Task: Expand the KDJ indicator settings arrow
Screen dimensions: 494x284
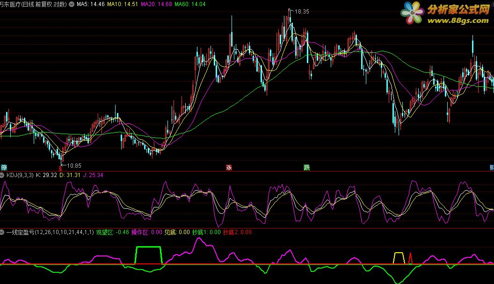Action: (2, 175)
